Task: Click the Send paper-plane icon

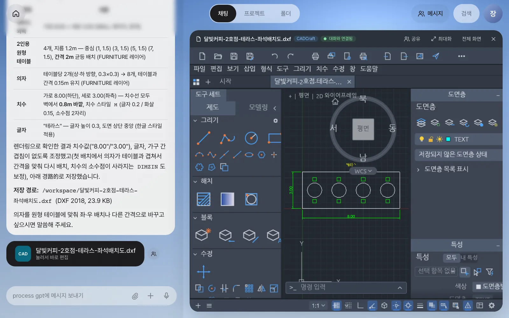Action: point(436,56)
